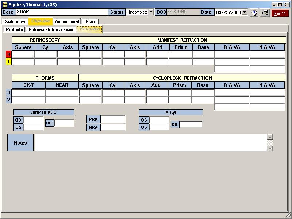
Task: Go to the Plan tab
Action: (90, 22)
